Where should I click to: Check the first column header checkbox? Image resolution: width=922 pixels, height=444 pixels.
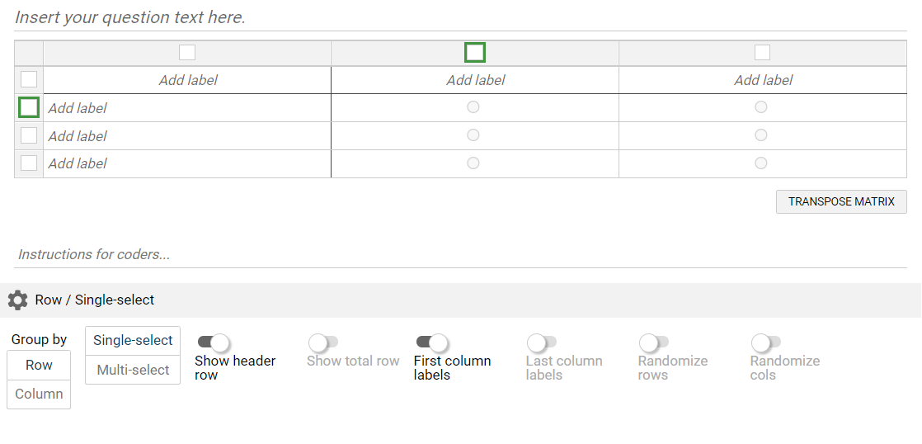point(187,53)
